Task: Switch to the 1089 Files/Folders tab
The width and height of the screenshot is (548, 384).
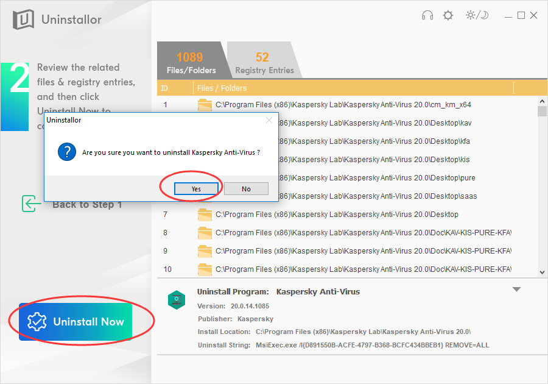Action: (191, 60)
